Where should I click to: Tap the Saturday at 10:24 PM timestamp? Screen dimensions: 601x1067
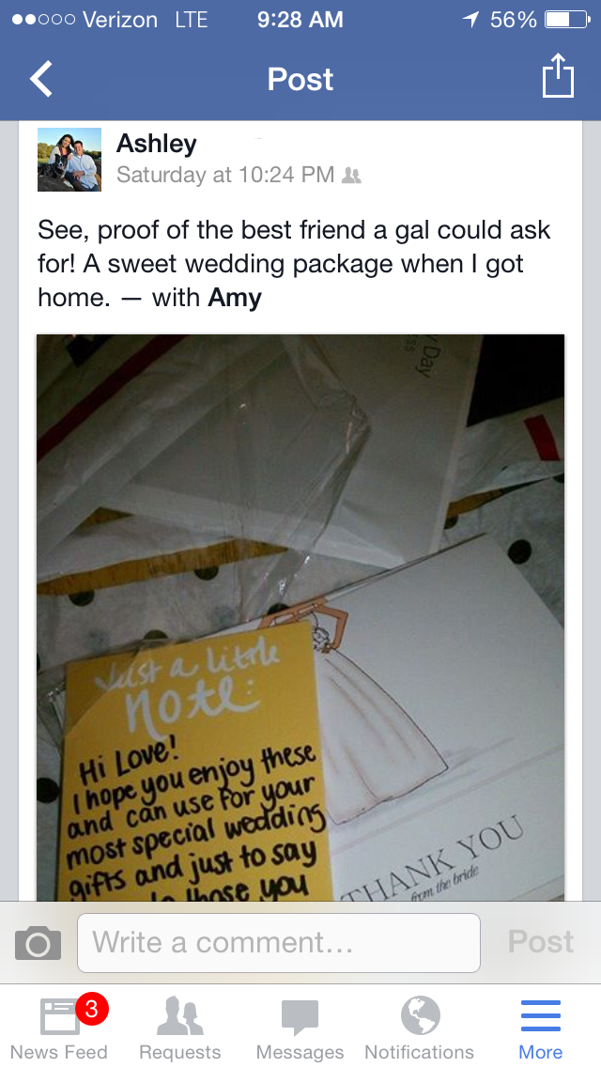pos(225,175)
